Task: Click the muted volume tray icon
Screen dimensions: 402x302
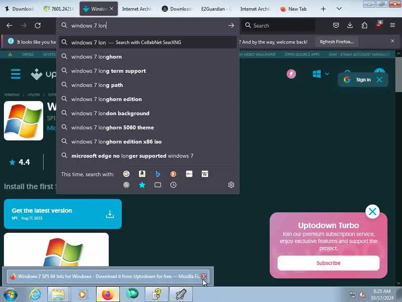Action: coord(362,295)
